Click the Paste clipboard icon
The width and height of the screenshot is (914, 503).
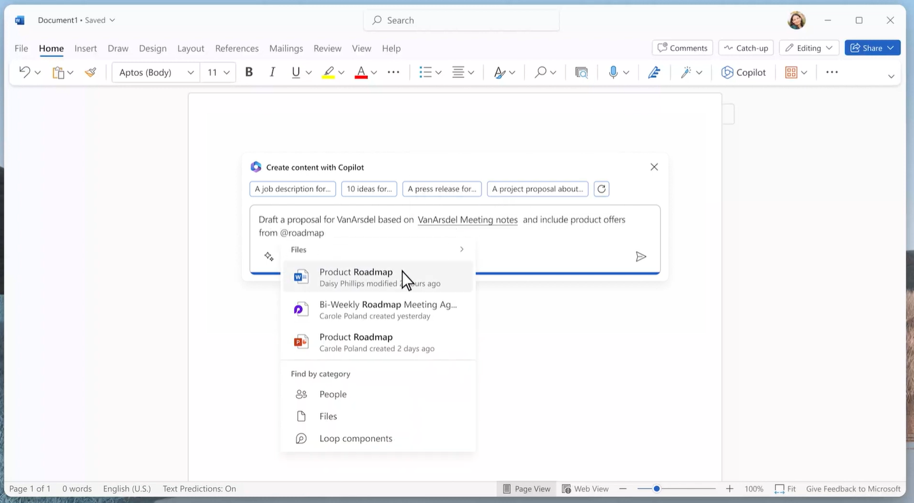point(58,73)
